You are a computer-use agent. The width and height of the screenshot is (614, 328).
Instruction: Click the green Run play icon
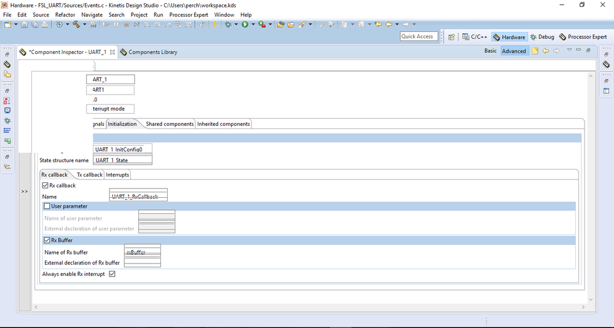(x=245, y=25)
